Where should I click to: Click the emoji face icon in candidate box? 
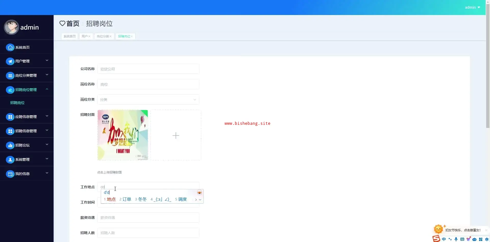click(199, 193)
